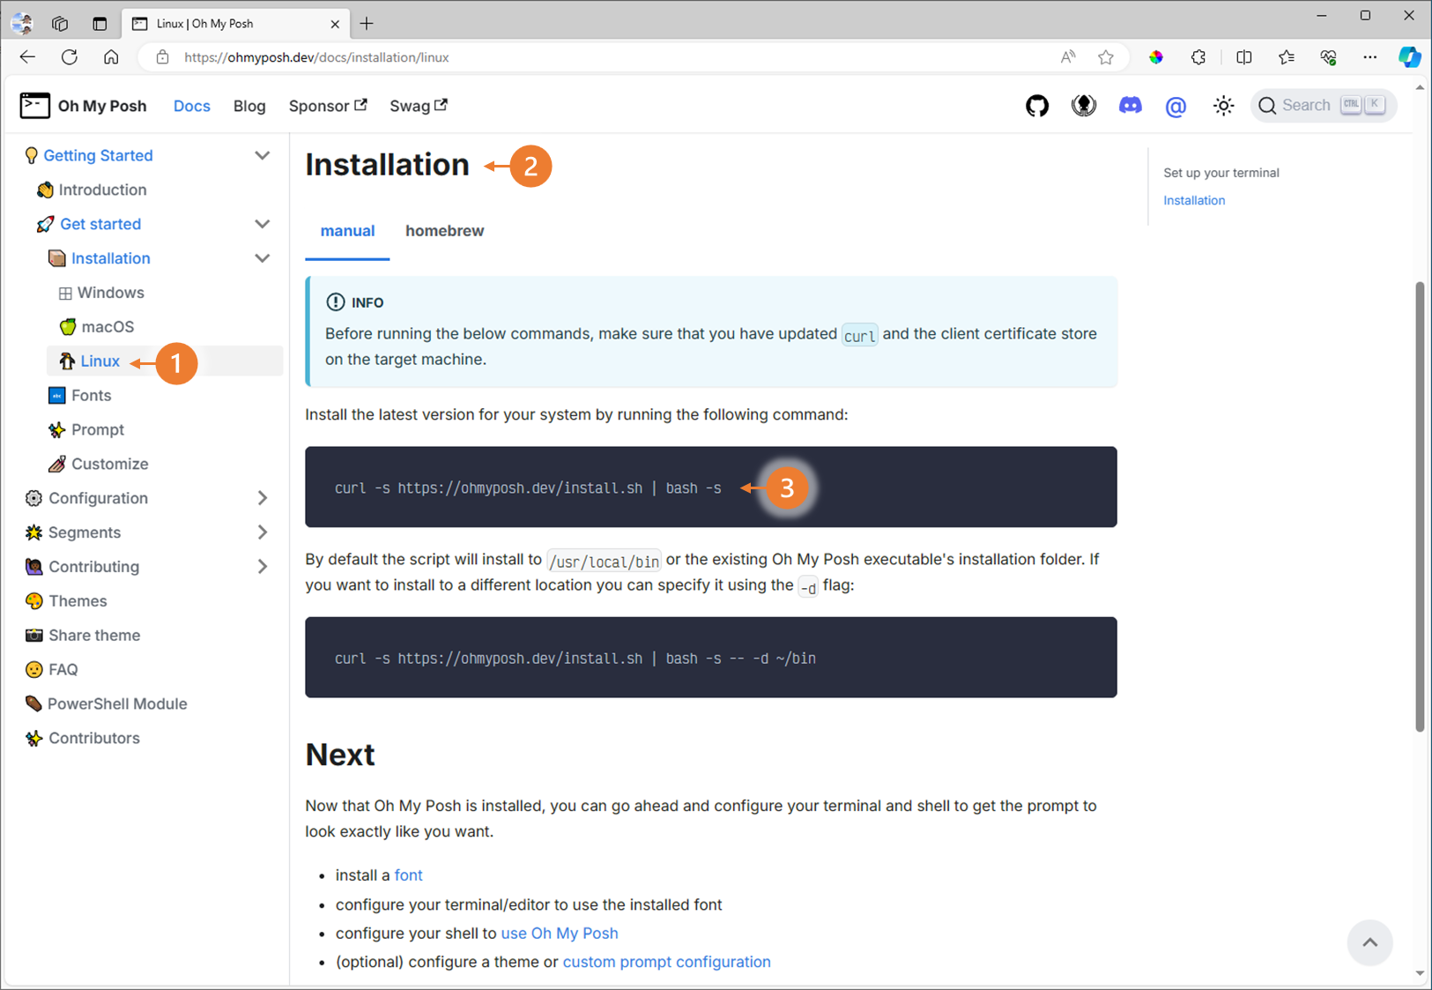Open the macOS installation page
Image resolution: width=1432 pixels, height=990 pixels.
point(108,327)
